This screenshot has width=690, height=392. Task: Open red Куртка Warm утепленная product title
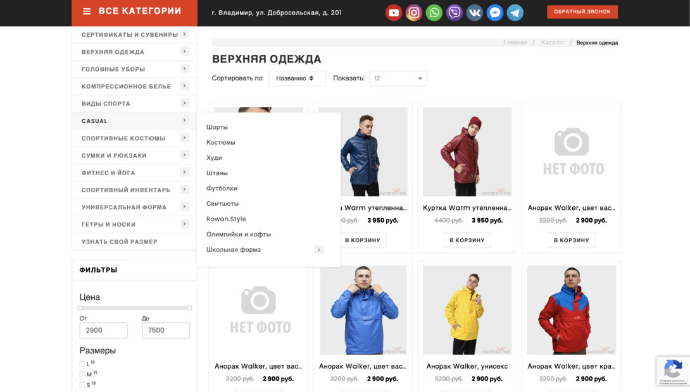[x=467, y=208]
